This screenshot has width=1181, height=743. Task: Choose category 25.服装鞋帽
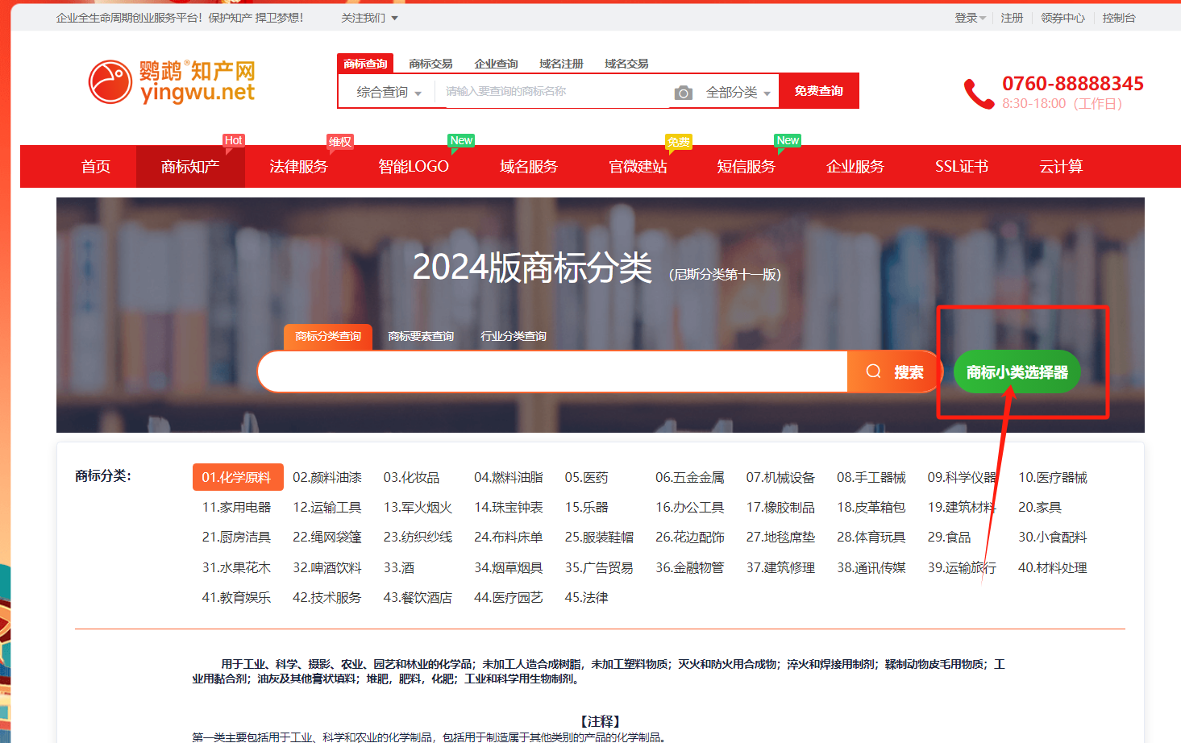tap(599, 537)
